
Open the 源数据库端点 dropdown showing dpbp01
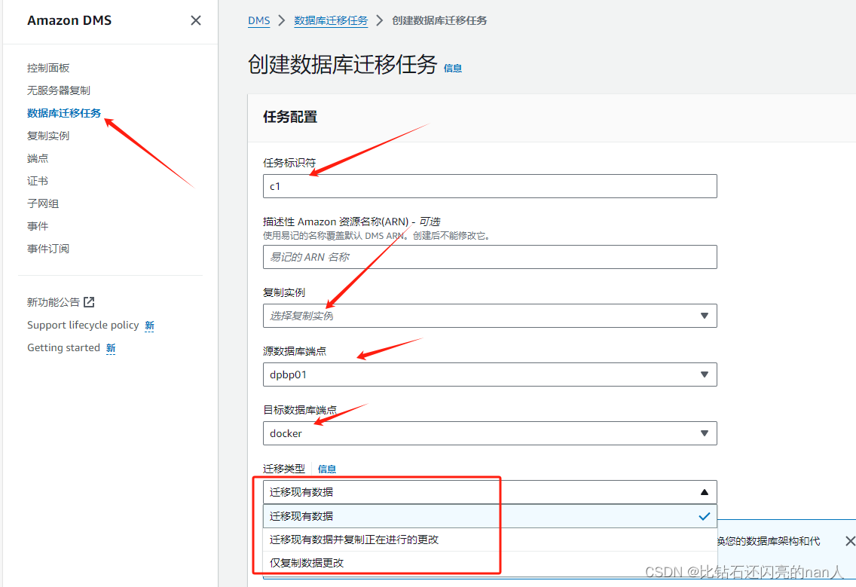click(x=490, y=375)
